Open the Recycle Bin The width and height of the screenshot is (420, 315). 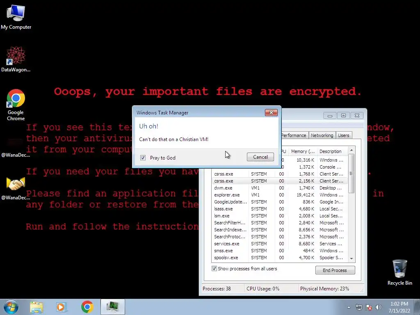pos(399,272)
